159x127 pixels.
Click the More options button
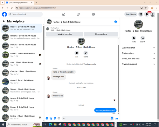click(101, 34)
